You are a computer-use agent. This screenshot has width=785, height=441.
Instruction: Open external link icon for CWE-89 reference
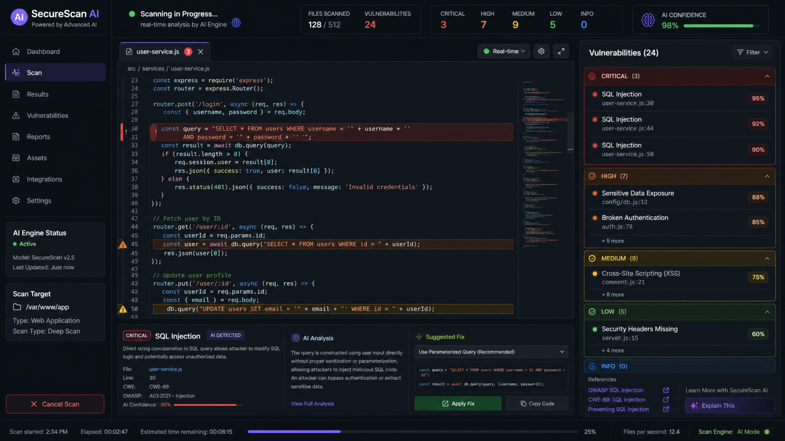(666, 400)
